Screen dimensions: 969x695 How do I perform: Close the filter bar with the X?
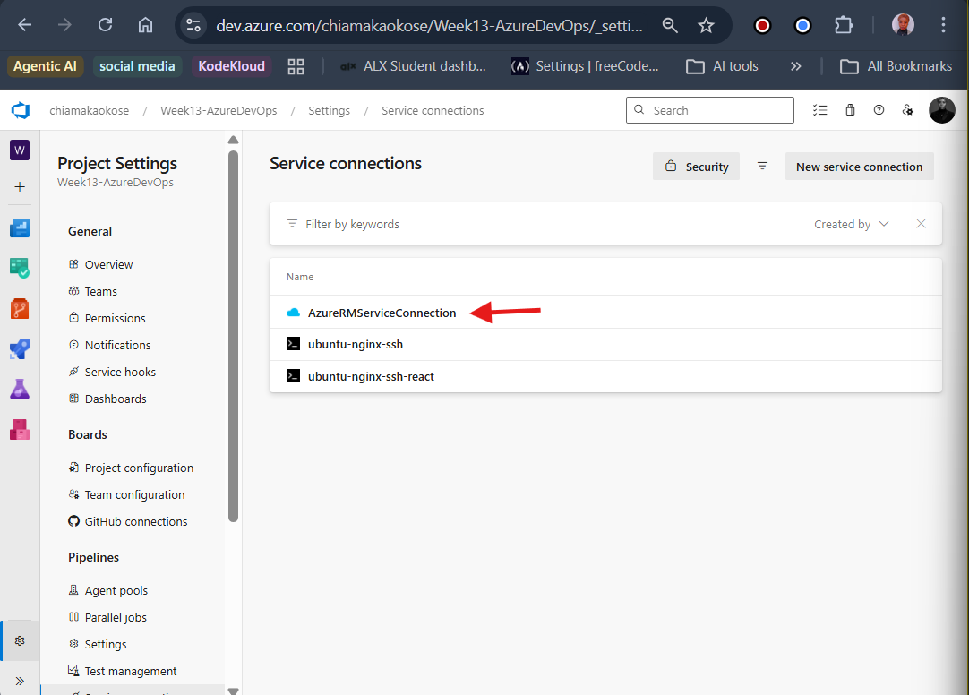(x=921, y=224)
